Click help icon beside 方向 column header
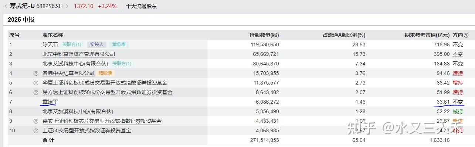 click(x=466, y=35)
